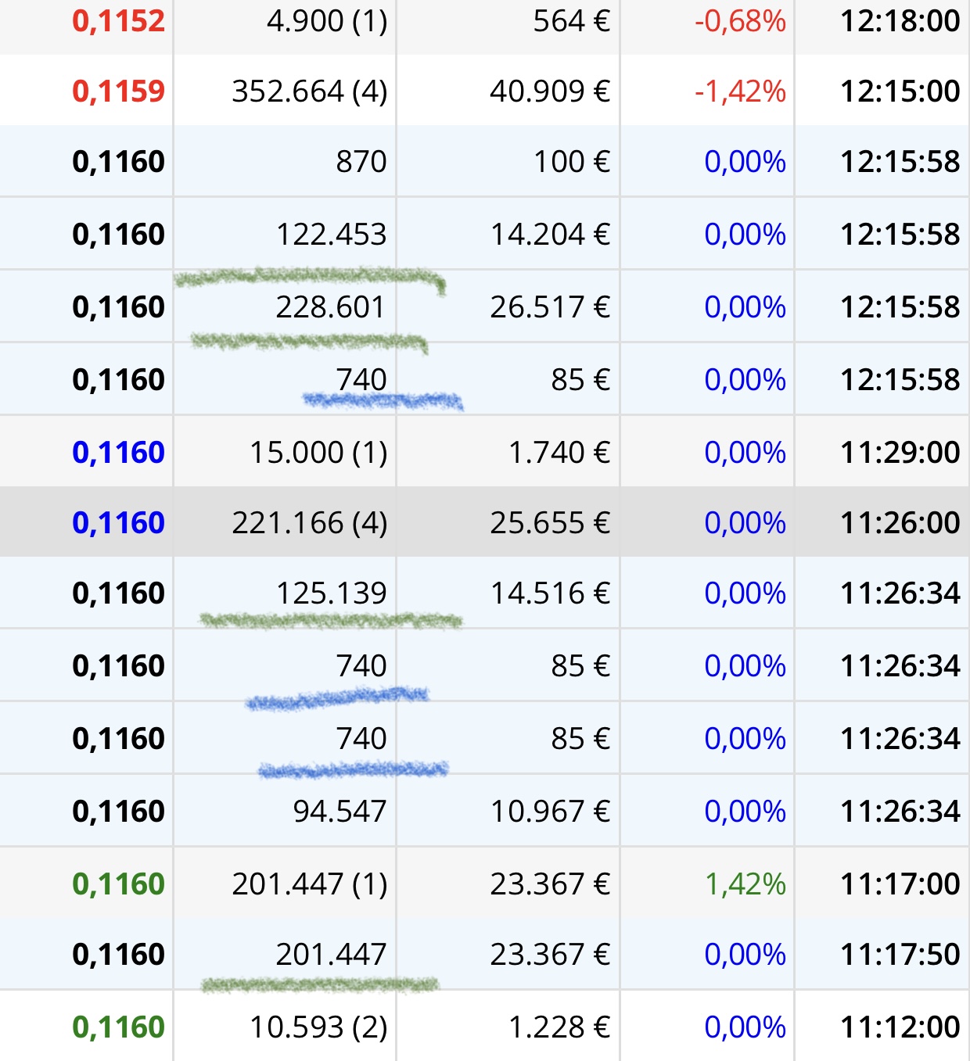Click price 0,1160 in the 94.547 row
Viewport: 970px width, 1061px height.
[x=118, y=812]
